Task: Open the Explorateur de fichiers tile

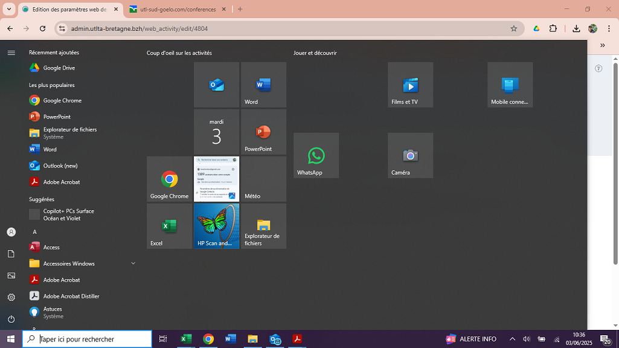Action: click(264, 226)
